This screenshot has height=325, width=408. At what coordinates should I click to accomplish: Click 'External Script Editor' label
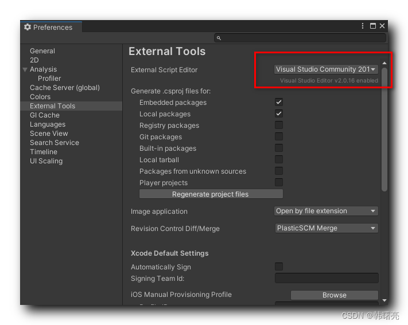tap(164, 70)
